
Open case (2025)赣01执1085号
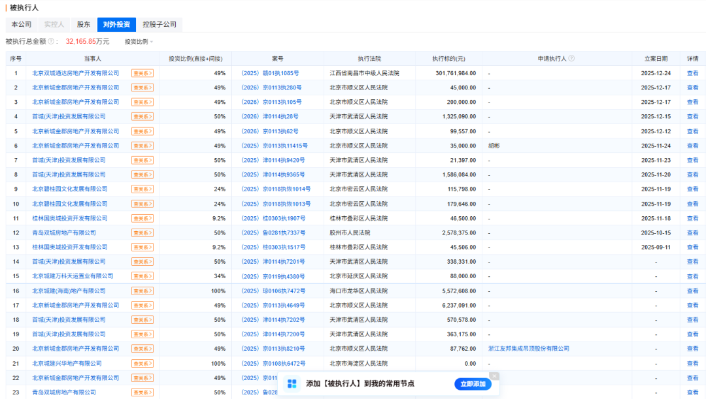[270, 73]
